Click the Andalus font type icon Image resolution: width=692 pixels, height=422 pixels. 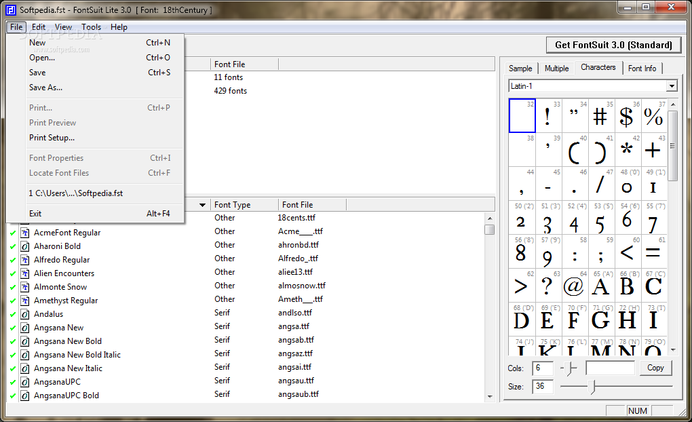(25, 314)
